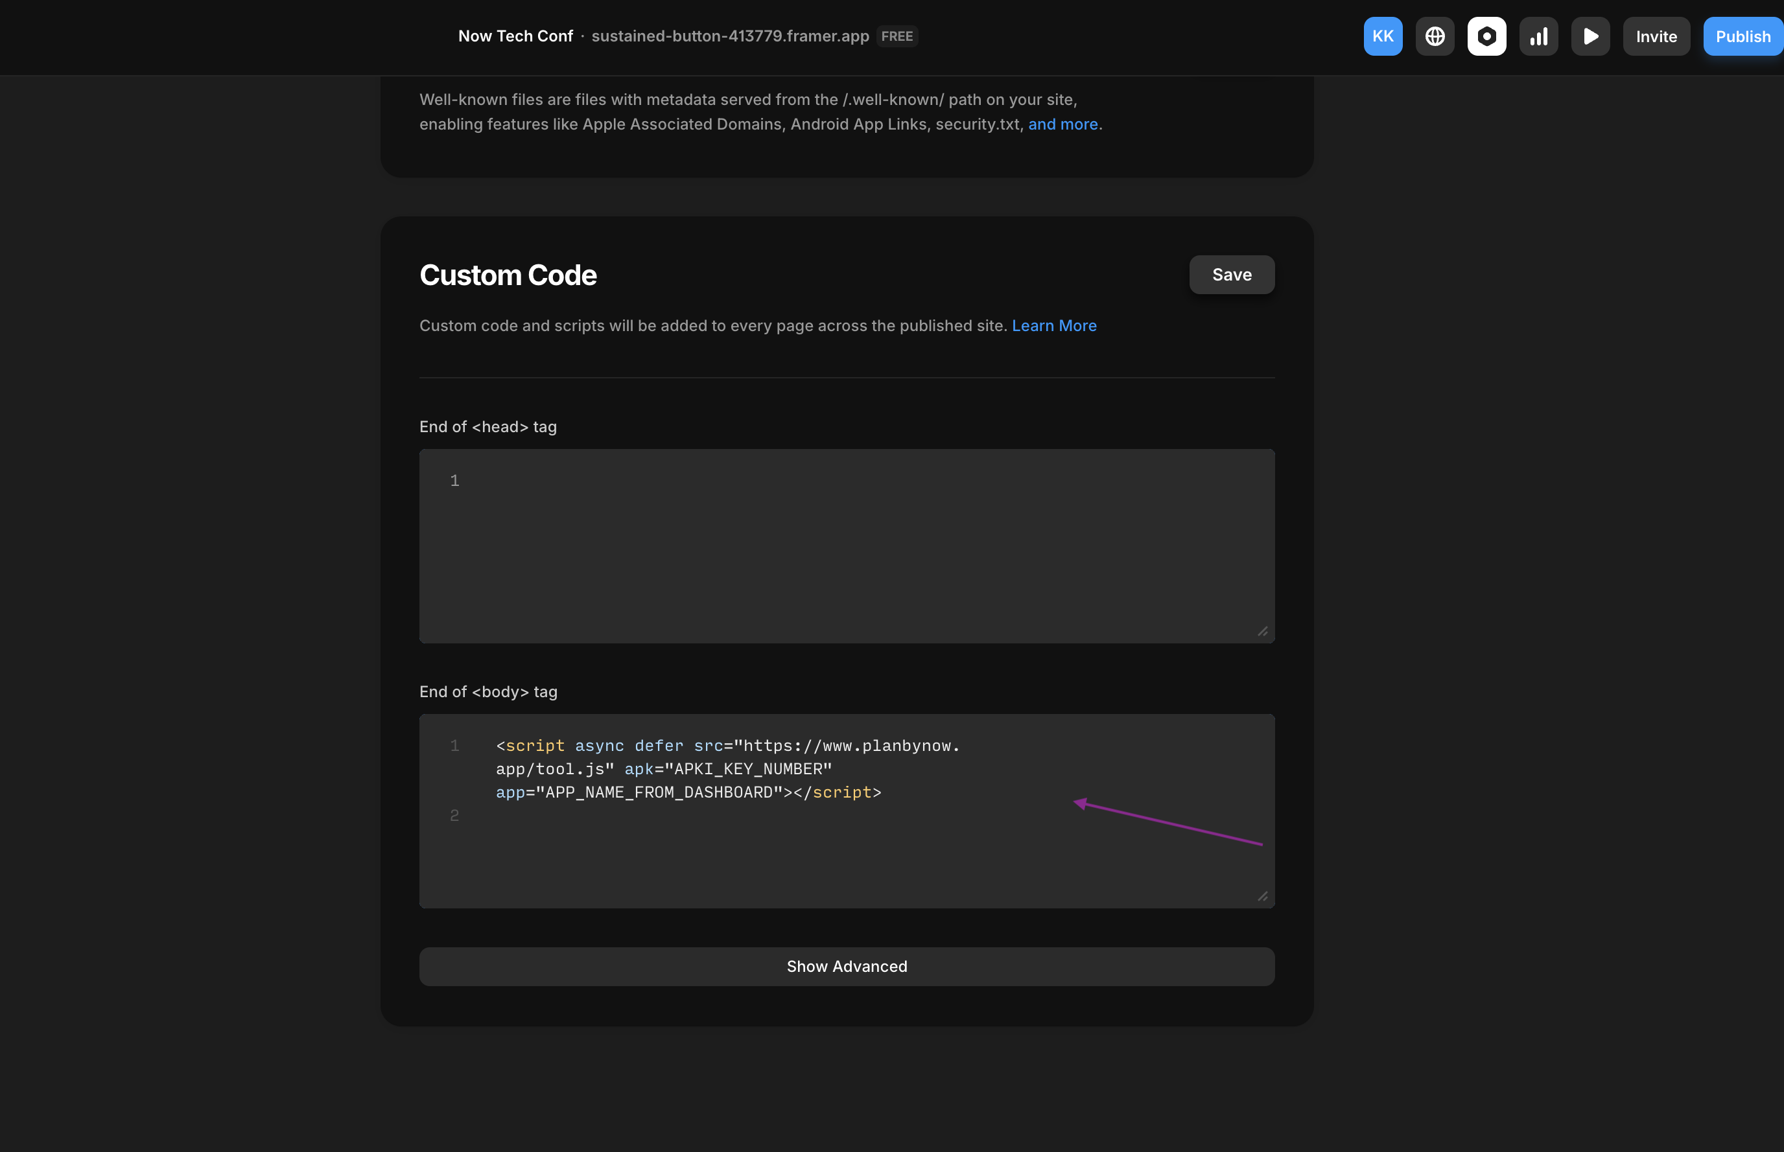Click the 'End of <body> tag' label
This screenshot has height=1152, width=1784.
point(488,692)
